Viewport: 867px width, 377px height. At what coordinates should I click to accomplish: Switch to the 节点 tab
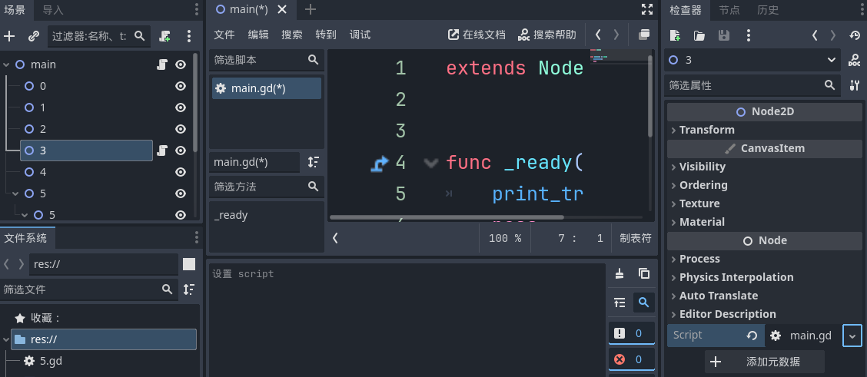click(729, 10)
